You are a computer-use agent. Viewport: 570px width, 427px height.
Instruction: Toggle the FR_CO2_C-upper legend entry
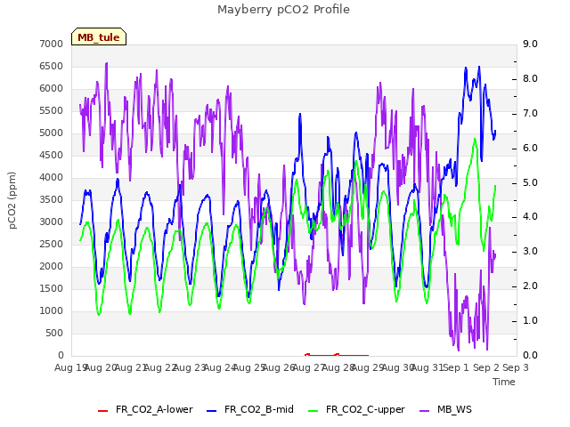356,410
